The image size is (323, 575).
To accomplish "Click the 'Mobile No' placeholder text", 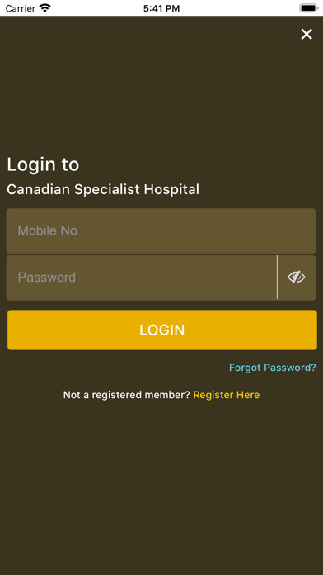I will click(x=48, y=230).
